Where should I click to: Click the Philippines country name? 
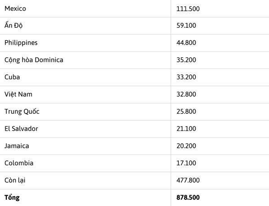pyautogui.click(x=21, y=43)
